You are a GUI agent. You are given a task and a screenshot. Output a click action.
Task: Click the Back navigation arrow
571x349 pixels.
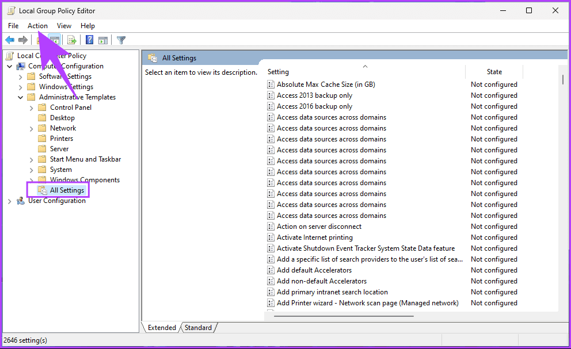click(9, 40)
